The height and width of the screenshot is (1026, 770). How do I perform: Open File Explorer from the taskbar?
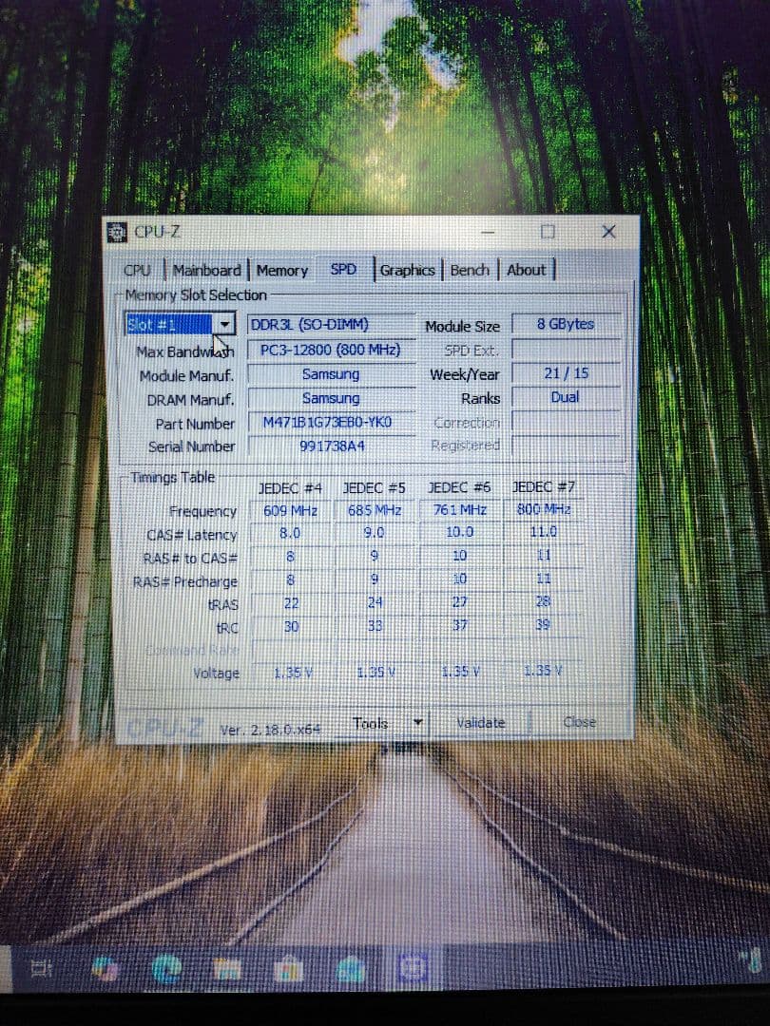pyautogui.click(x=226, y=969)
